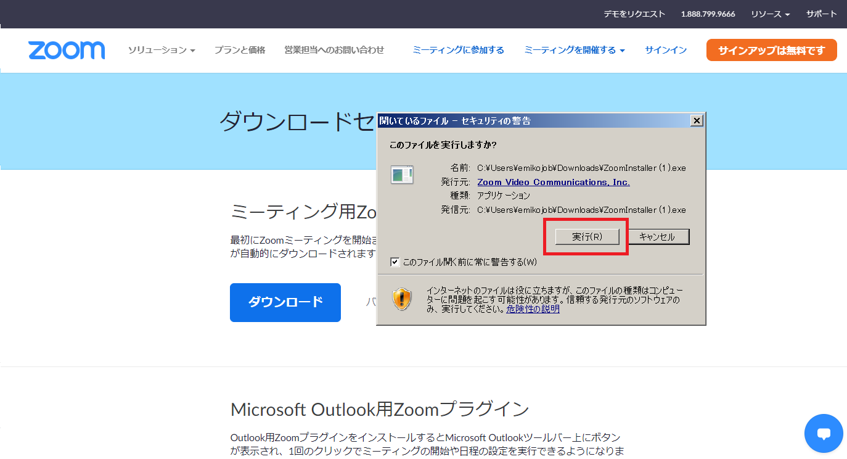This screenshot has width=847, height=459.
Task: Click the キャンセル button
Action: (x=658, y=237)
